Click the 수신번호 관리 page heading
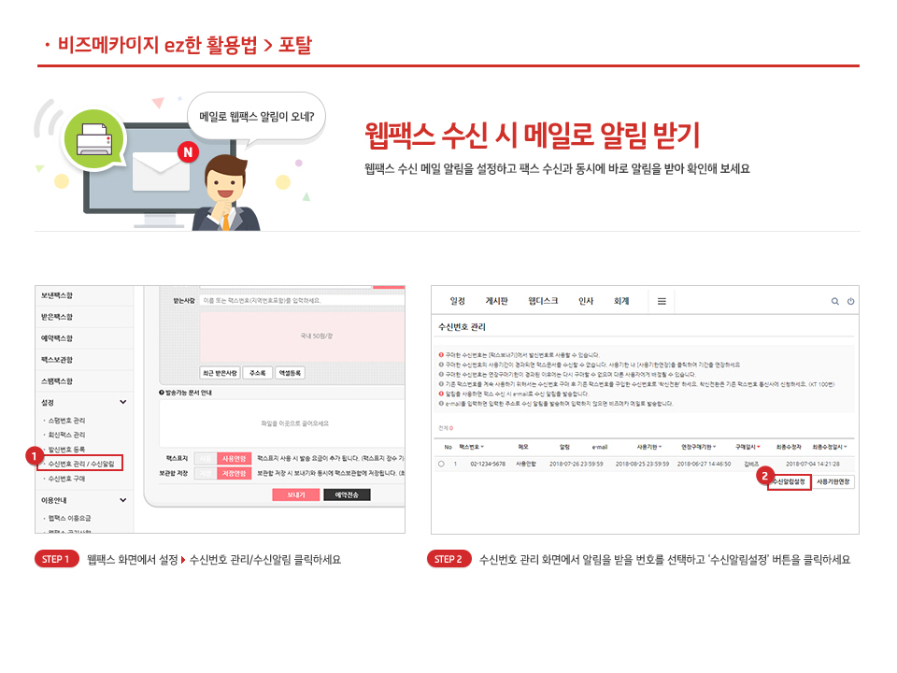Viewport: 897px width, 673px height. click(462, 327)
